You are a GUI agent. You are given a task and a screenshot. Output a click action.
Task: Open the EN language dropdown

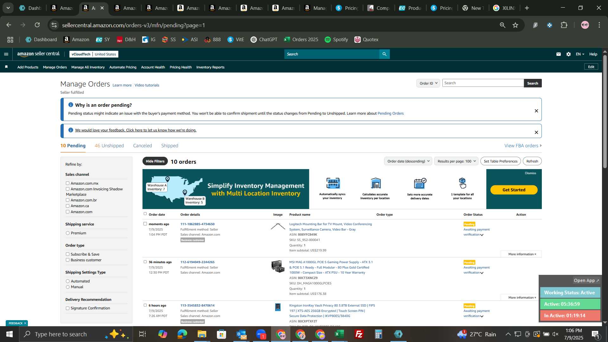(x=580, y=54)
